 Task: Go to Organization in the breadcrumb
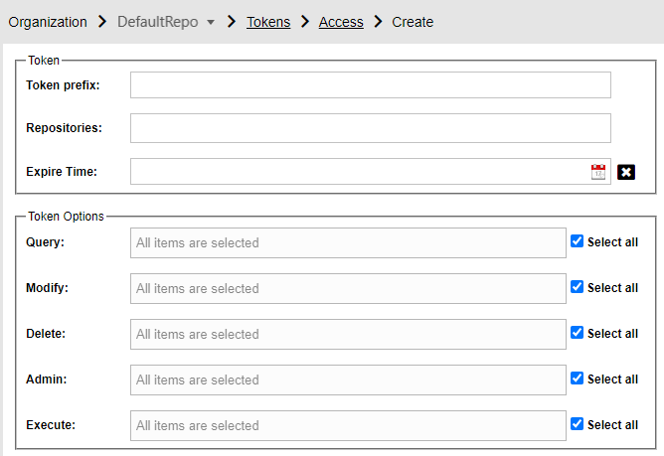coord(48,22)
